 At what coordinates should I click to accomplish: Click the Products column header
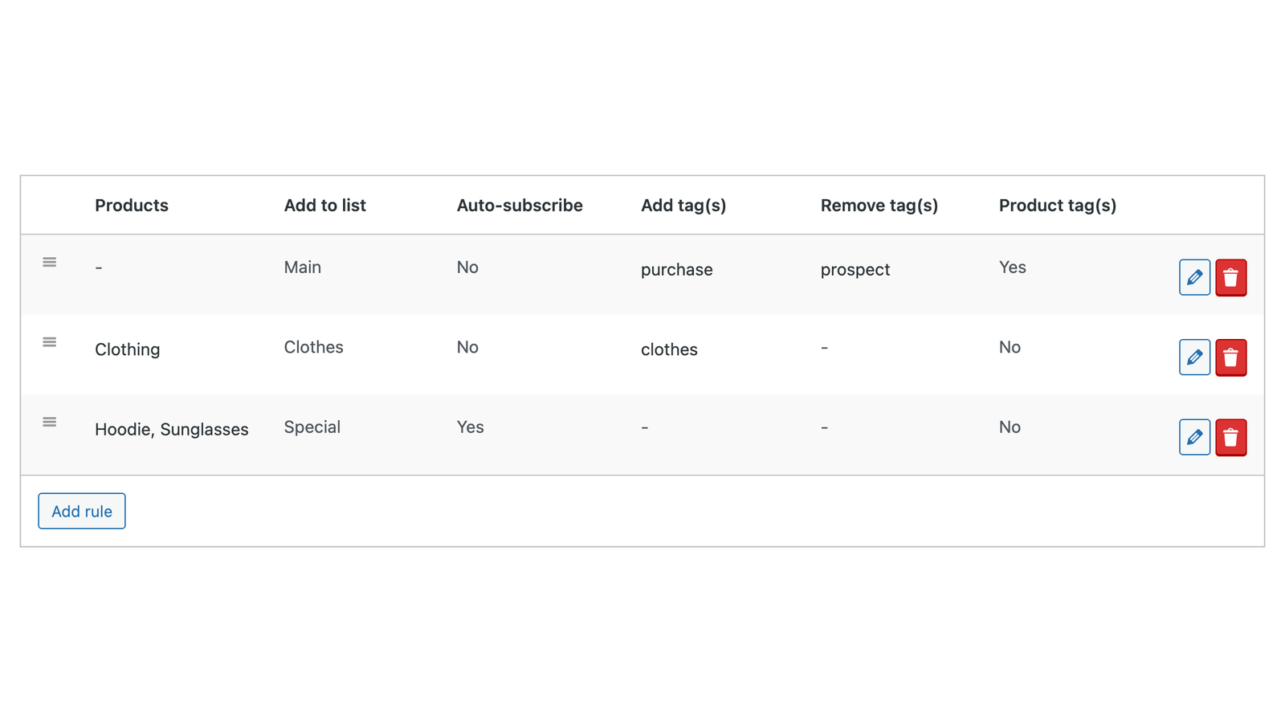[132, 206]
